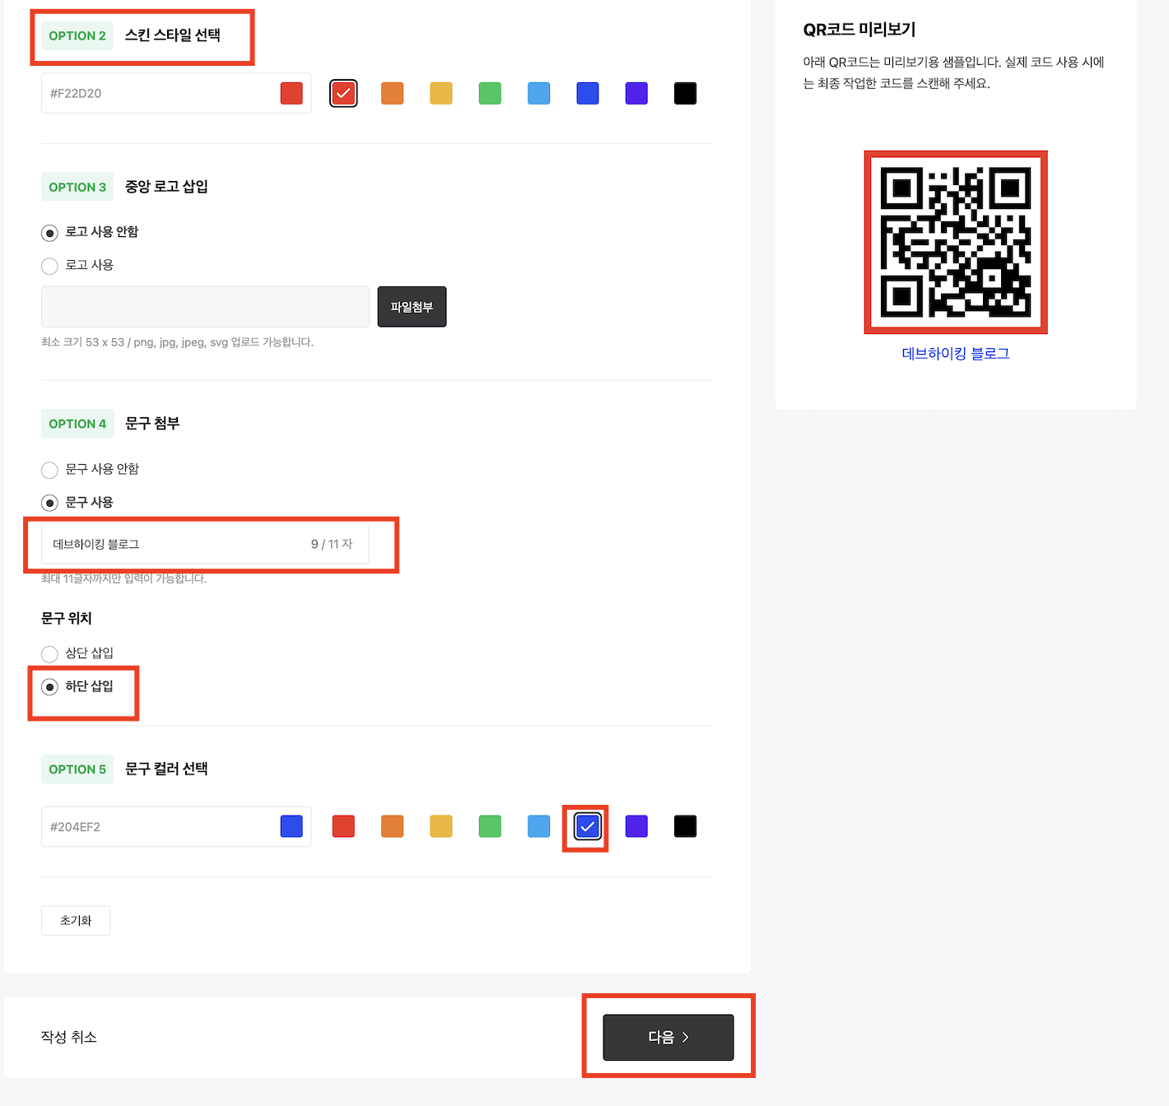This screenshot has height=1106, width=1169.
Task: Pick the light blue text color swatch
Action: pyautogui.click(x=538, y=826)
